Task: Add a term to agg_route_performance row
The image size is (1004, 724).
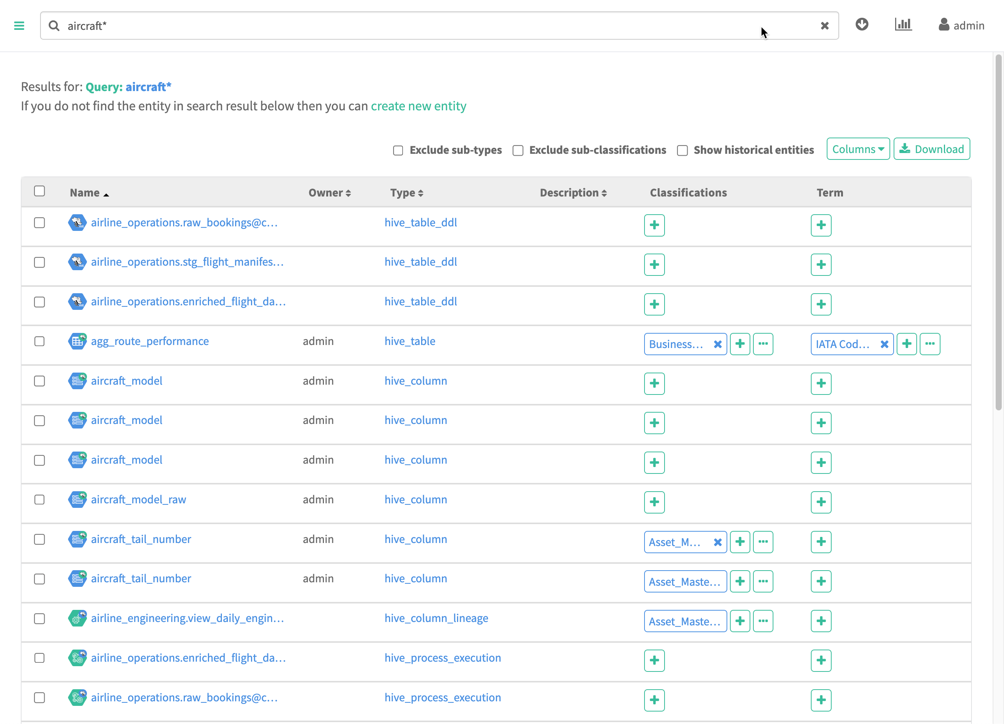Action: pos(906,344)
